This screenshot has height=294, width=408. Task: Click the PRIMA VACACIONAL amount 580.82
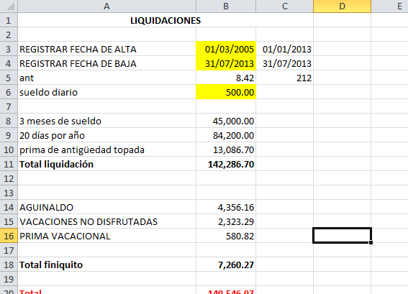click(x=226, y=236)
